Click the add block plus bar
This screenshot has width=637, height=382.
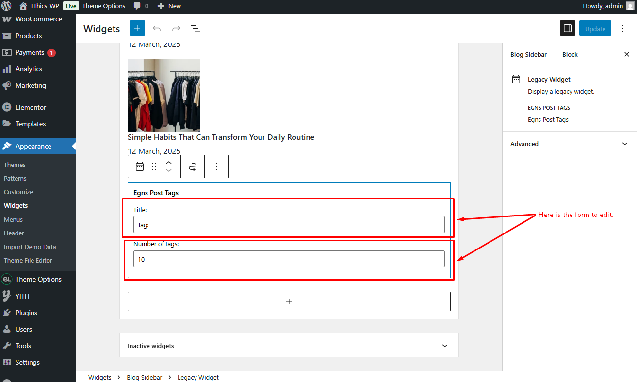[x=289, y=301]
